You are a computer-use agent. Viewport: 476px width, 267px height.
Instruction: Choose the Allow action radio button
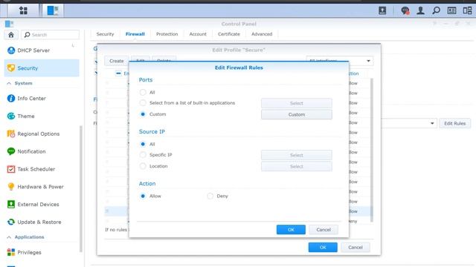[143, 196]
